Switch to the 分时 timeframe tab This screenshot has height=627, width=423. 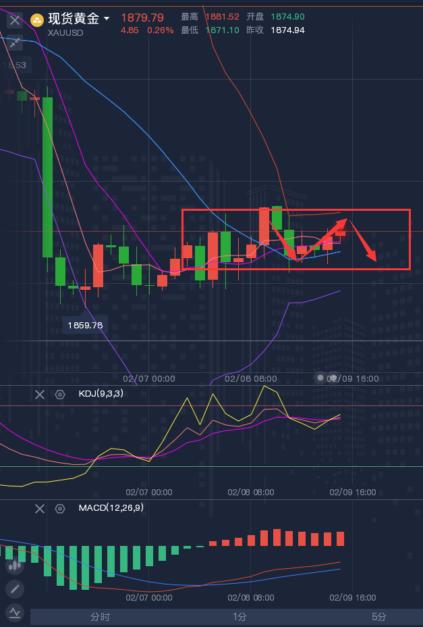click(x=100, y=617)
